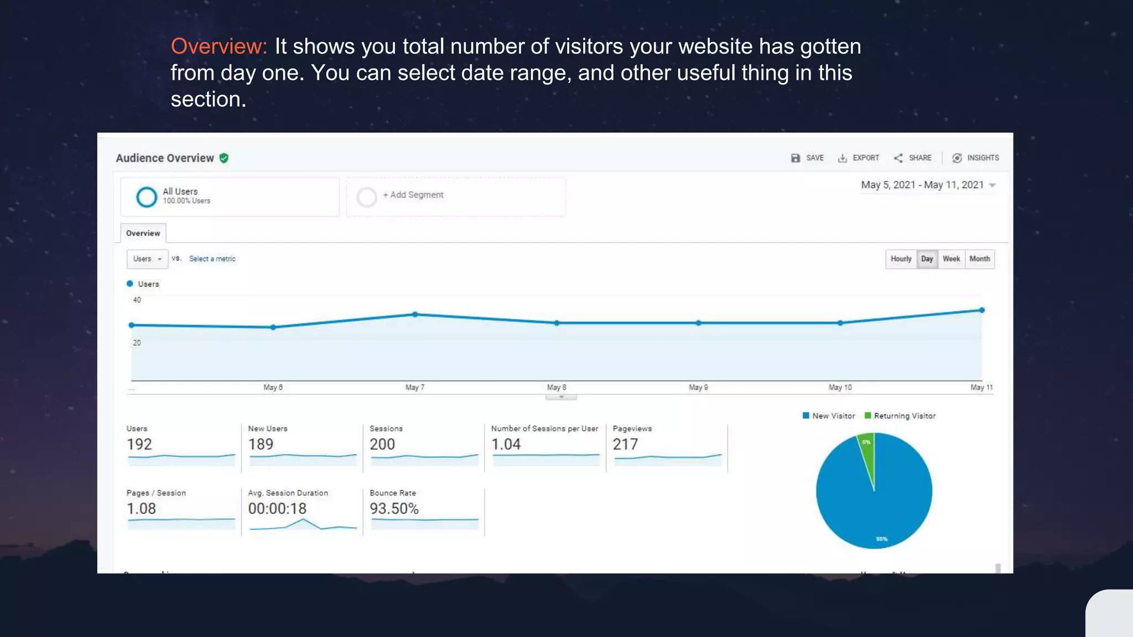Image resolution: width=1133 pixels, height=637 pixels.
Task: Click the Save floppy disk icon
Action: click(x=796, y=158)
